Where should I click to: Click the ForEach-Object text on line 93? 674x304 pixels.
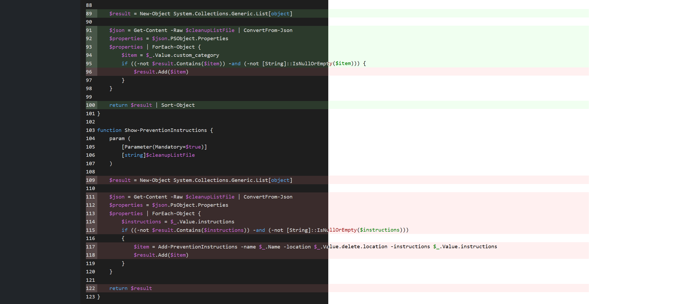pyautogui.click(x=173, y=47)
